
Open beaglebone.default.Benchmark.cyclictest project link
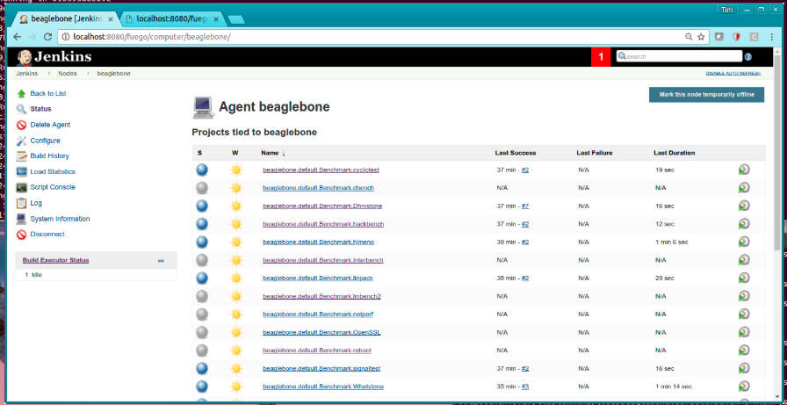(321, 170)
